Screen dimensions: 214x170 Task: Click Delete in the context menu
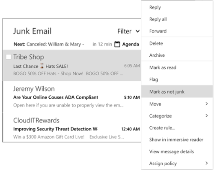tap(177, 43)
